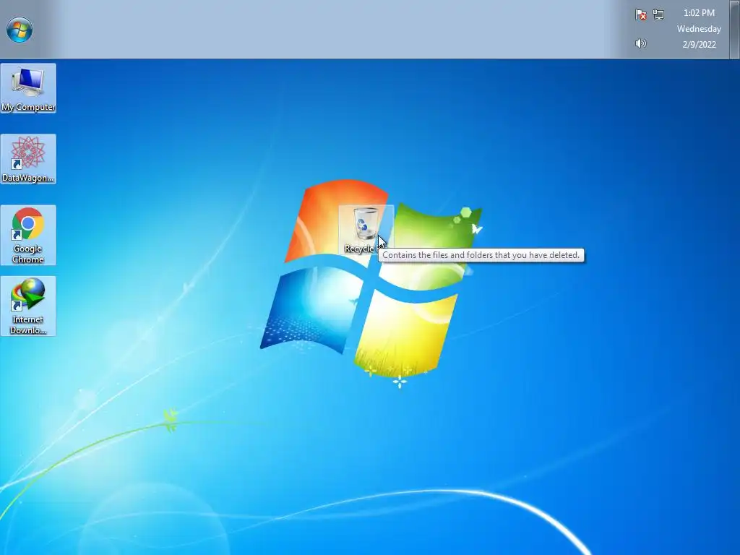Select the DataWagon shortcut icon
Image resolution: width=740 pixels, height=555 pixels.
point(28,159)
